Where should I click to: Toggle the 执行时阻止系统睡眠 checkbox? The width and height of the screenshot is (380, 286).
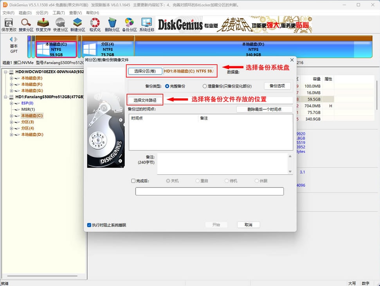(89, 225)
